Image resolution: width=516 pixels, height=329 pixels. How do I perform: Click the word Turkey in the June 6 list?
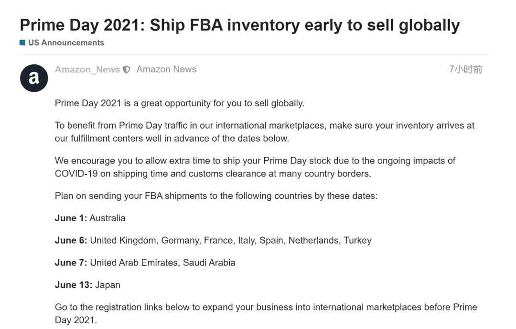[x=357, y=240]
